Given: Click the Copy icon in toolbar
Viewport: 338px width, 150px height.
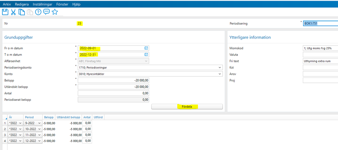Looking at the screenshot, I should coord(22,12).
